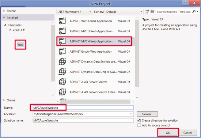This screenshot has height=138, width=201.
Task: Select the Web template category
Action: [20, 45]
